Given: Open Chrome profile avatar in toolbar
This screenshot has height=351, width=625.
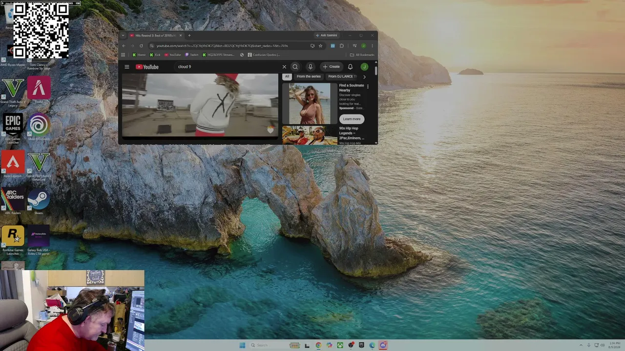Looking at the screenshot, I should [363, 46].
